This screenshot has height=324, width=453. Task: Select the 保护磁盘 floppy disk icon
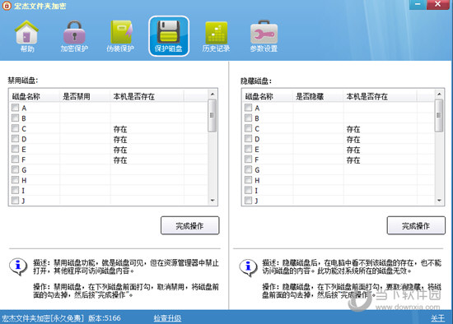[169, 36]
